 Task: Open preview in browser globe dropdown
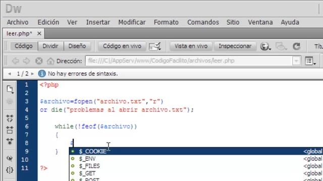pos(265,46)
